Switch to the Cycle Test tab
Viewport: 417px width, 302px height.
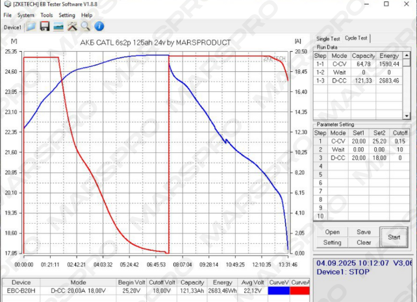(x=356, y=38)
